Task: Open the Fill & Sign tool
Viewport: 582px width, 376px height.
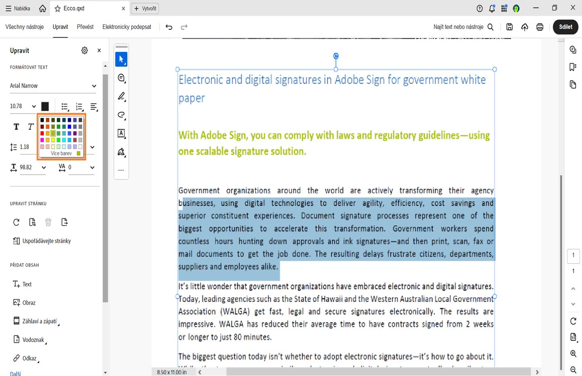Action: 121,152
